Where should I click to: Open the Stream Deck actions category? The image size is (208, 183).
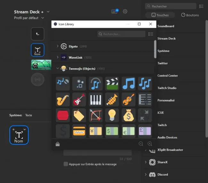pyautogui.click(x=166, y=38)
